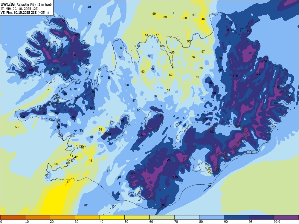299x224 pixels.
Task: Click the 'VT: Fim. 30.10.2025 23Z (+35 h)' line
Action: click(25, 13)
